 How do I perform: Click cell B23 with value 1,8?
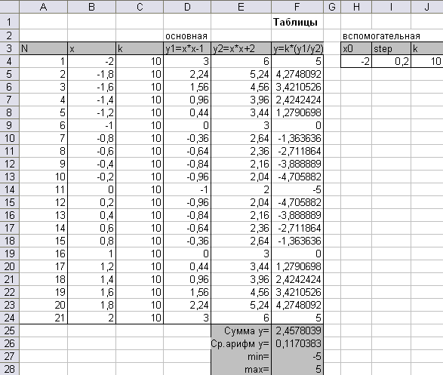pos(91,305)
